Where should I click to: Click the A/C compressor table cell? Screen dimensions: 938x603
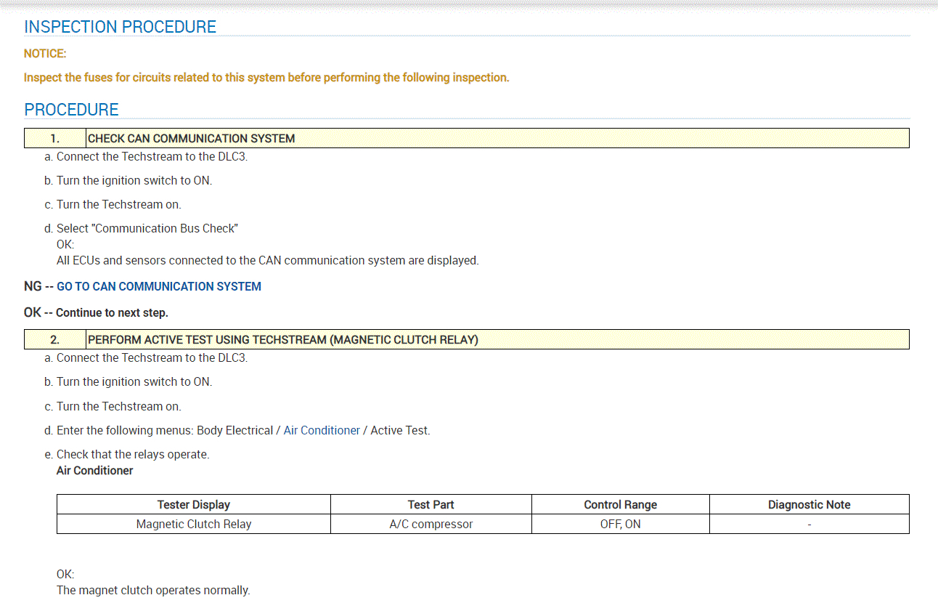click(x=431, y=524)
